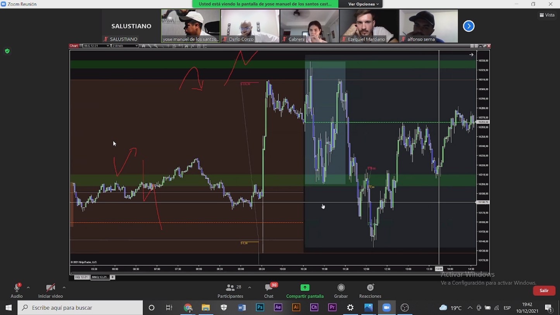
Task: Open the Reacciones menu
Action: pyautogui.click(x=370, y=288)
